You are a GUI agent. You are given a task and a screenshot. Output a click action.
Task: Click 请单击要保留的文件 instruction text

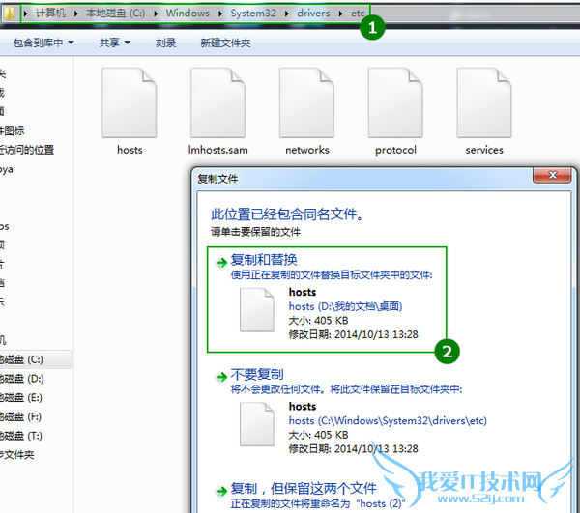[x=255, y=232]
